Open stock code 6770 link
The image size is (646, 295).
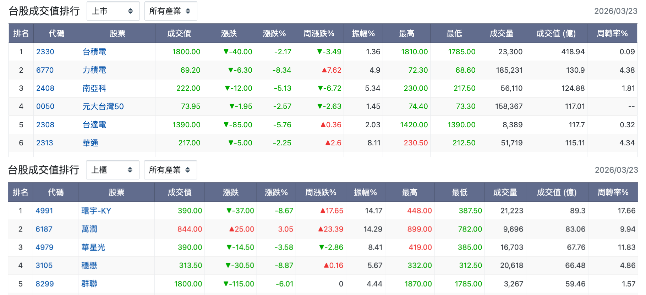coord(45,70)
